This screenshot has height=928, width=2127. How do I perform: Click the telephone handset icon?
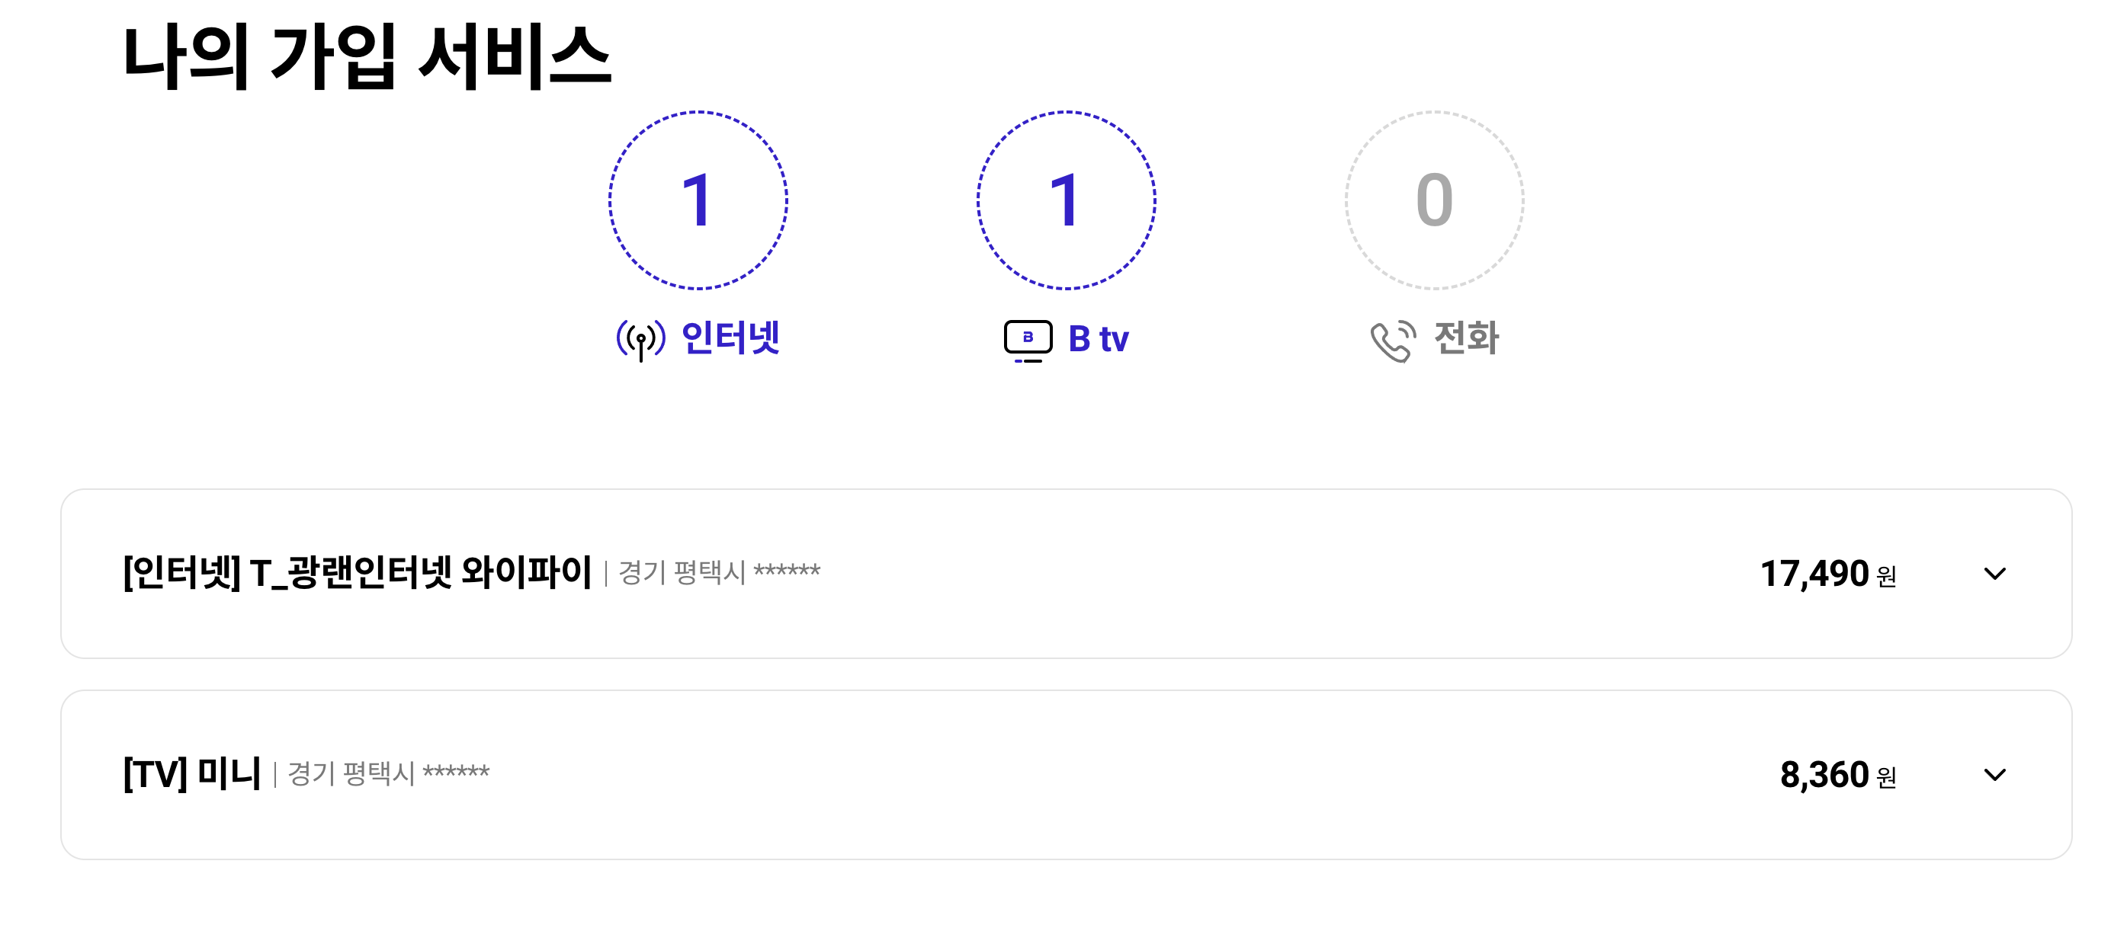coord(1393,341)
